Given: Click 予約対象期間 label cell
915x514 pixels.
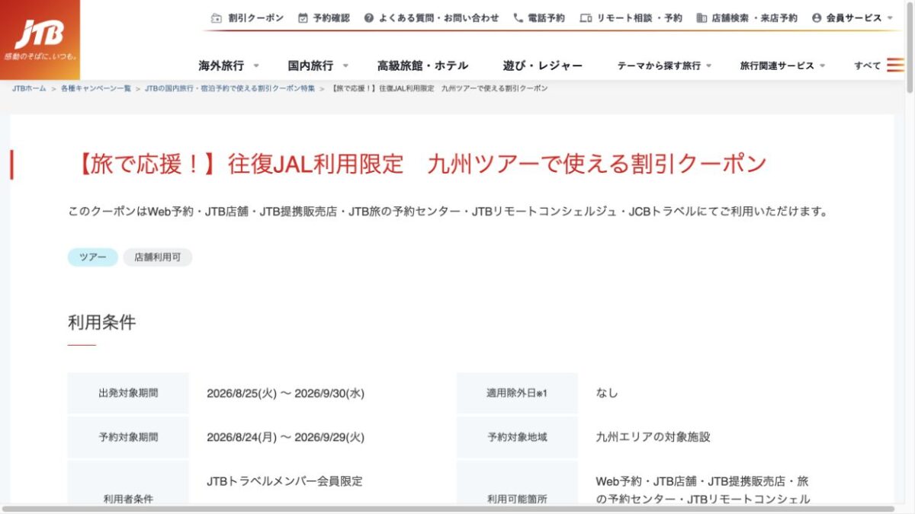Looking at the screenshot, I should pos(128,437).
